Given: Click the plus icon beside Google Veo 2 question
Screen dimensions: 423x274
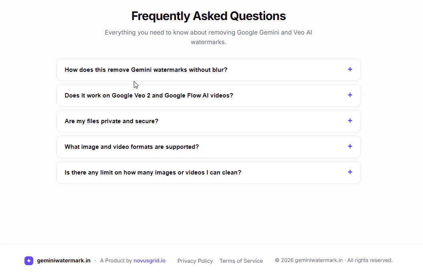Looking at the screenshot, I should pos(350,95).
